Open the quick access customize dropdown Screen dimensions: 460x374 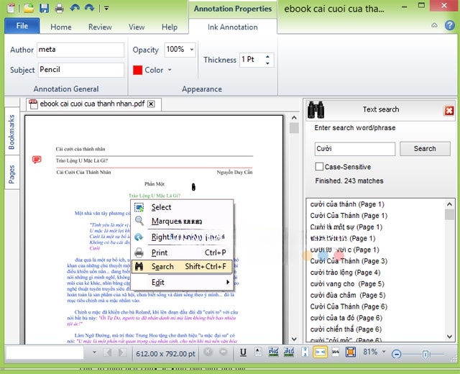pos(106,8)
